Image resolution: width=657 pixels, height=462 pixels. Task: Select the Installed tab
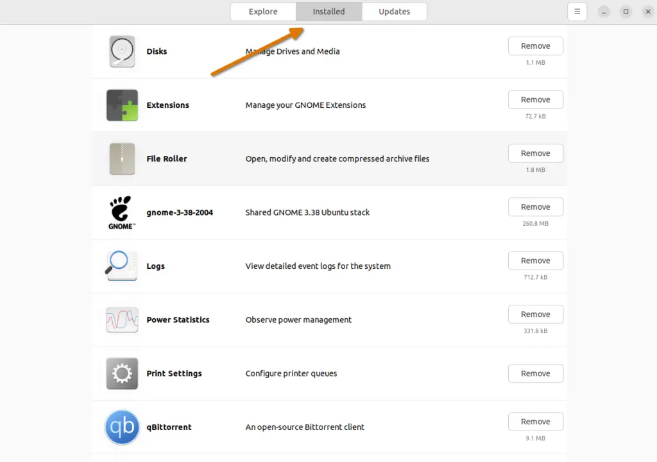[328, 12]
